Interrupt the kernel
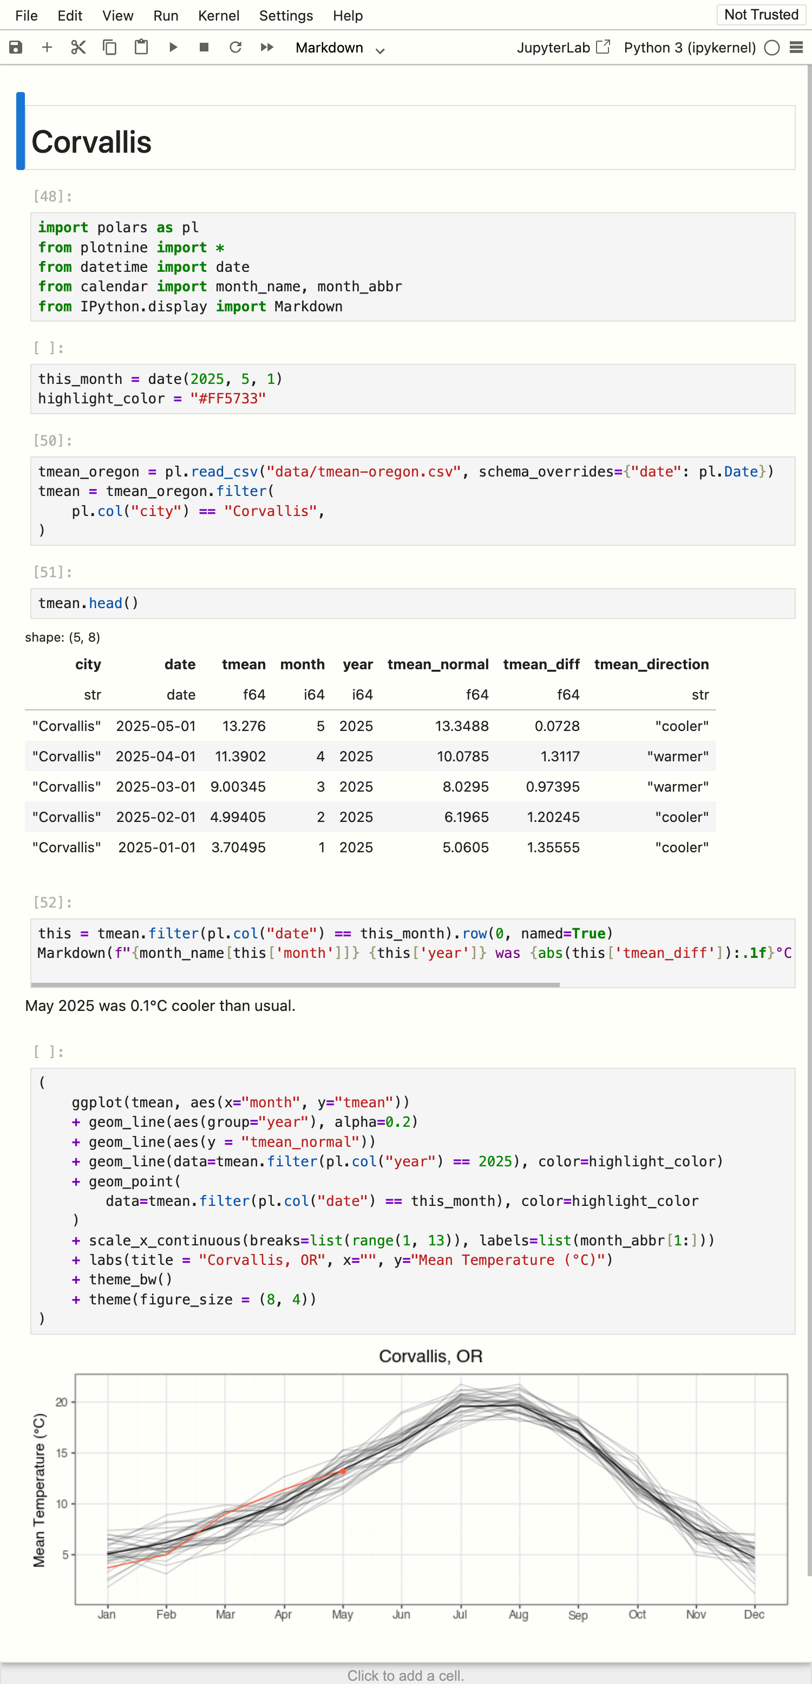The image size is (812, 1684). 204,47
